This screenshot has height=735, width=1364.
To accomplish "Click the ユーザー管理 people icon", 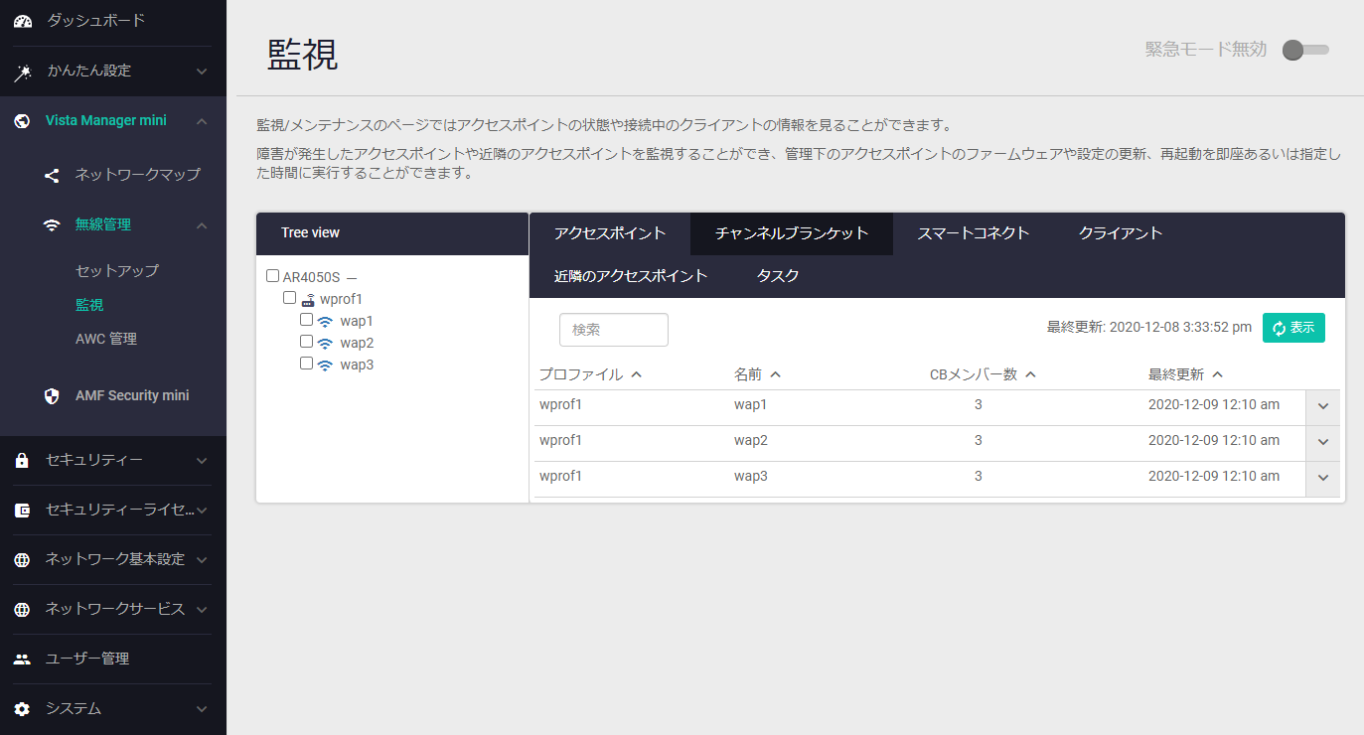I will click(x=22, y=660).
